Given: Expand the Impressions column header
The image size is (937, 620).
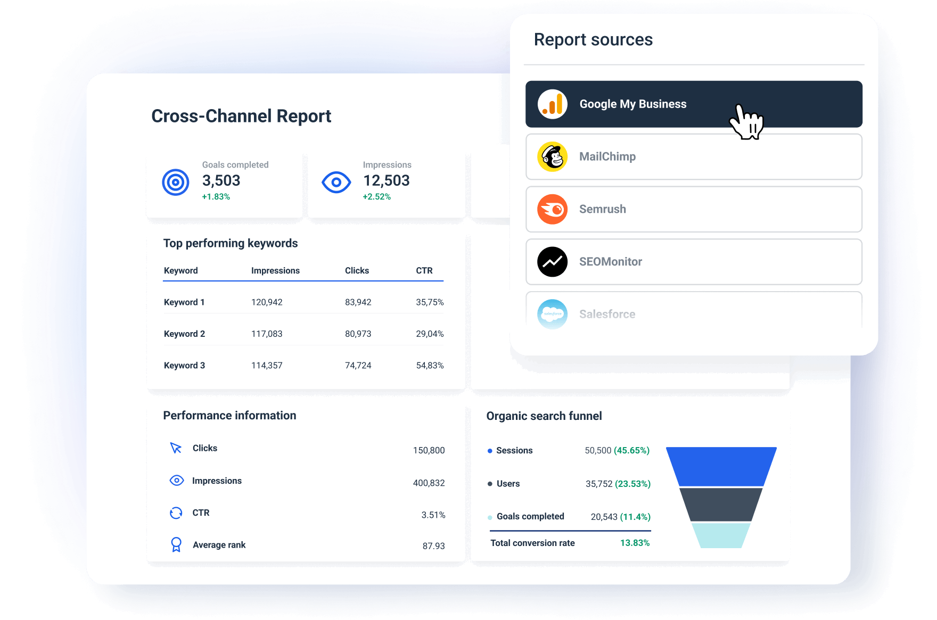Looking at the screenshot, I should 275,270.
